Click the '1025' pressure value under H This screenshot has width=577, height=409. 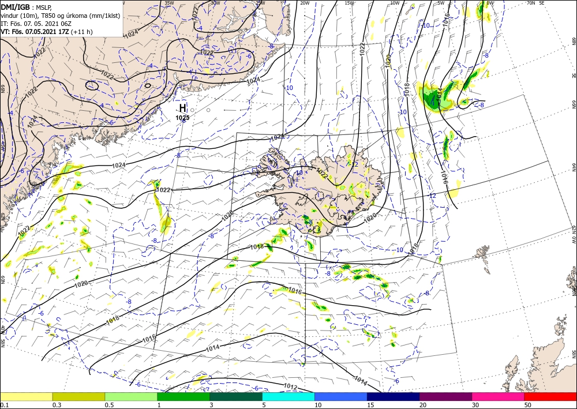point(182,118)
